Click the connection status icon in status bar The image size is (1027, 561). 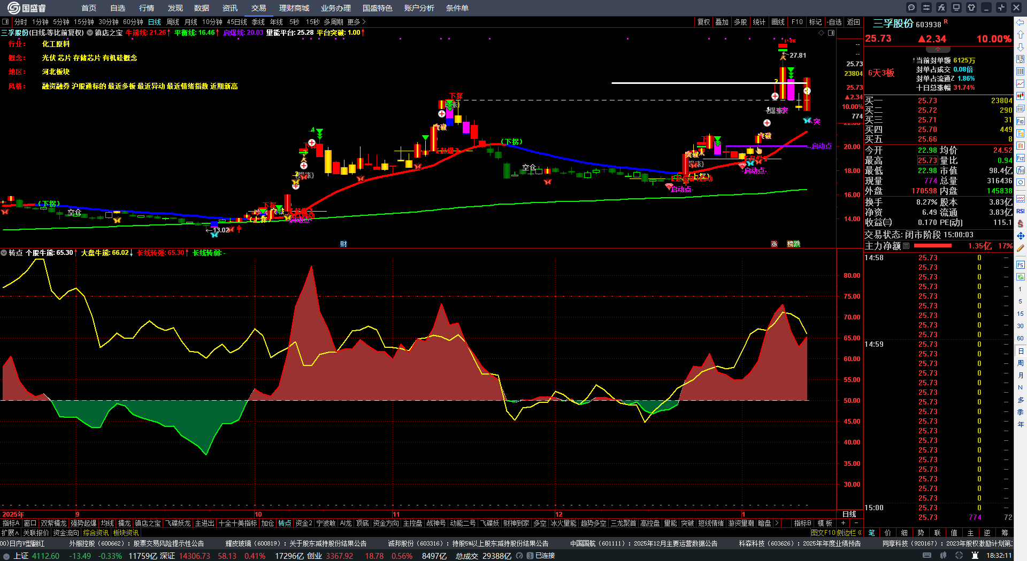pyautogui.click(x=530, y=556)
